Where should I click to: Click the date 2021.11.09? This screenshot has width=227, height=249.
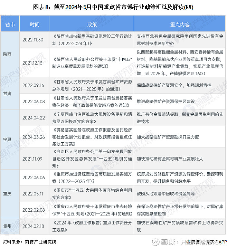coord(32,159)
